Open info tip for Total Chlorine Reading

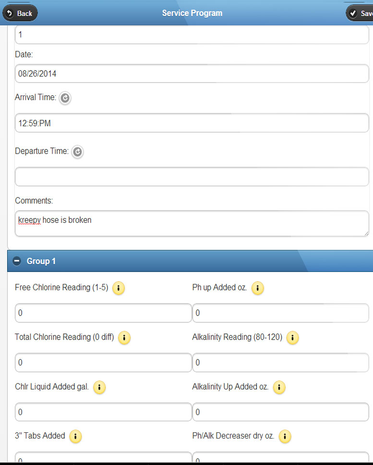pyautogui.click(x=124, y=338)
